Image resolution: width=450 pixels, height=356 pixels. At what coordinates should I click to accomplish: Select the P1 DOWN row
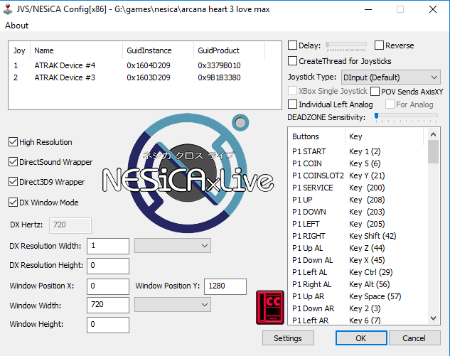pyautogui.click(x=358, y=212)
